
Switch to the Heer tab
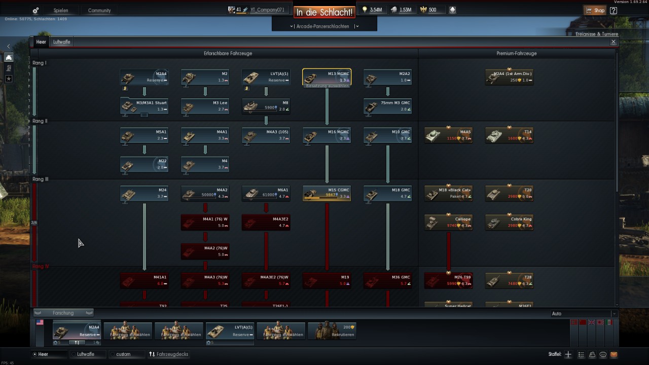(x=41, y=42)
